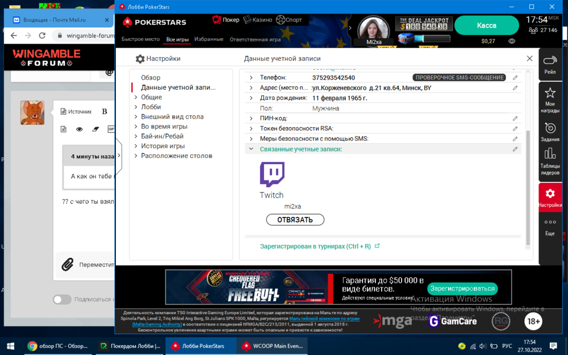The height and width of the screenshot is (355, 568).
Task: Expand the Дата рождения row
Action: (x=251, y=98)
